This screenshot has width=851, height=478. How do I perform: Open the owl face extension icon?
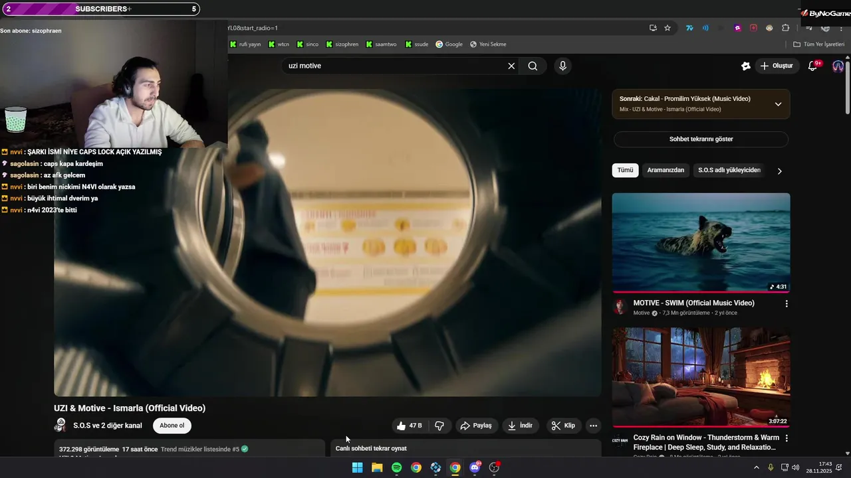(x=769, y=28)
